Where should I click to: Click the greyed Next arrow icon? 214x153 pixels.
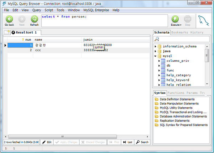coord(22,19)
